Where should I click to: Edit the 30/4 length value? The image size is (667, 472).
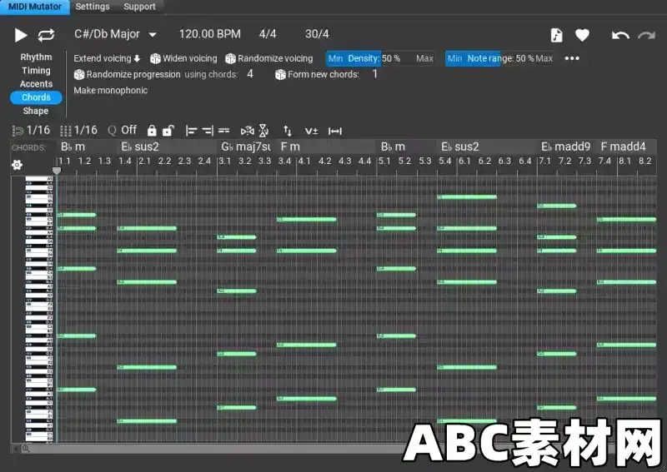coord(317,34)
